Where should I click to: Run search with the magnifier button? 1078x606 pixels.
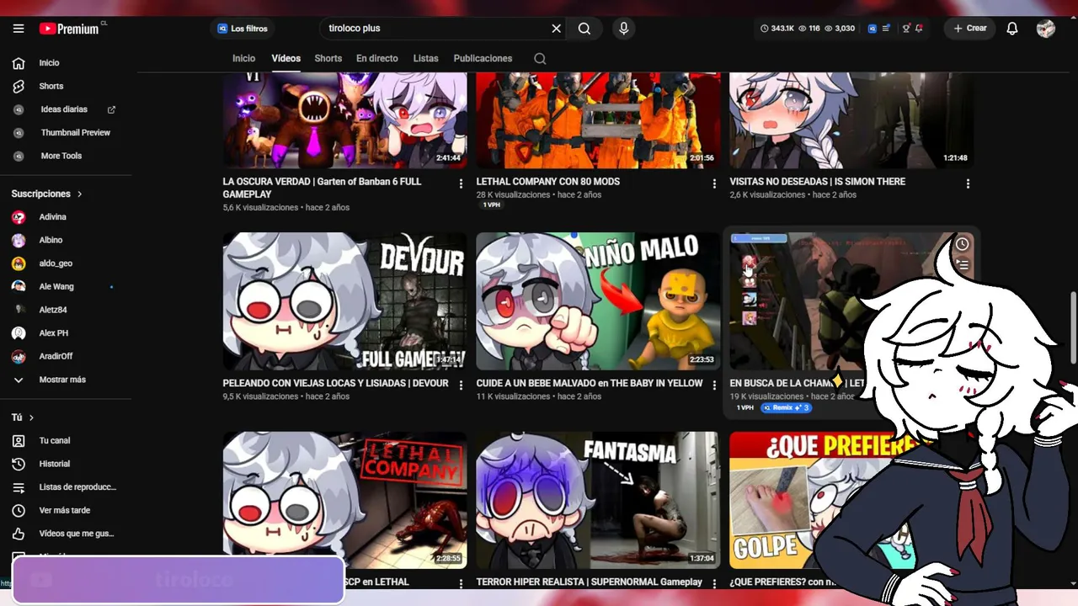coord(584,29)
